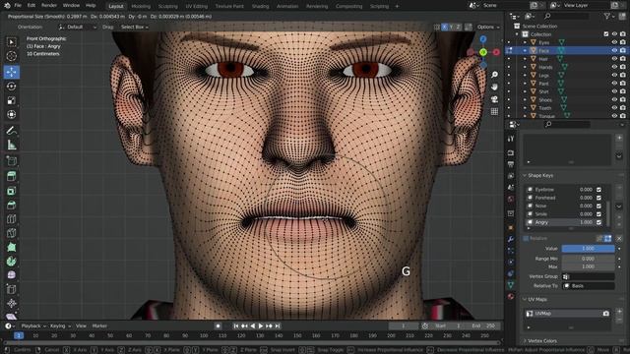Viewport: 630px width, 354px height.
Task: Open Material properties tab
Action: [511, 296]
